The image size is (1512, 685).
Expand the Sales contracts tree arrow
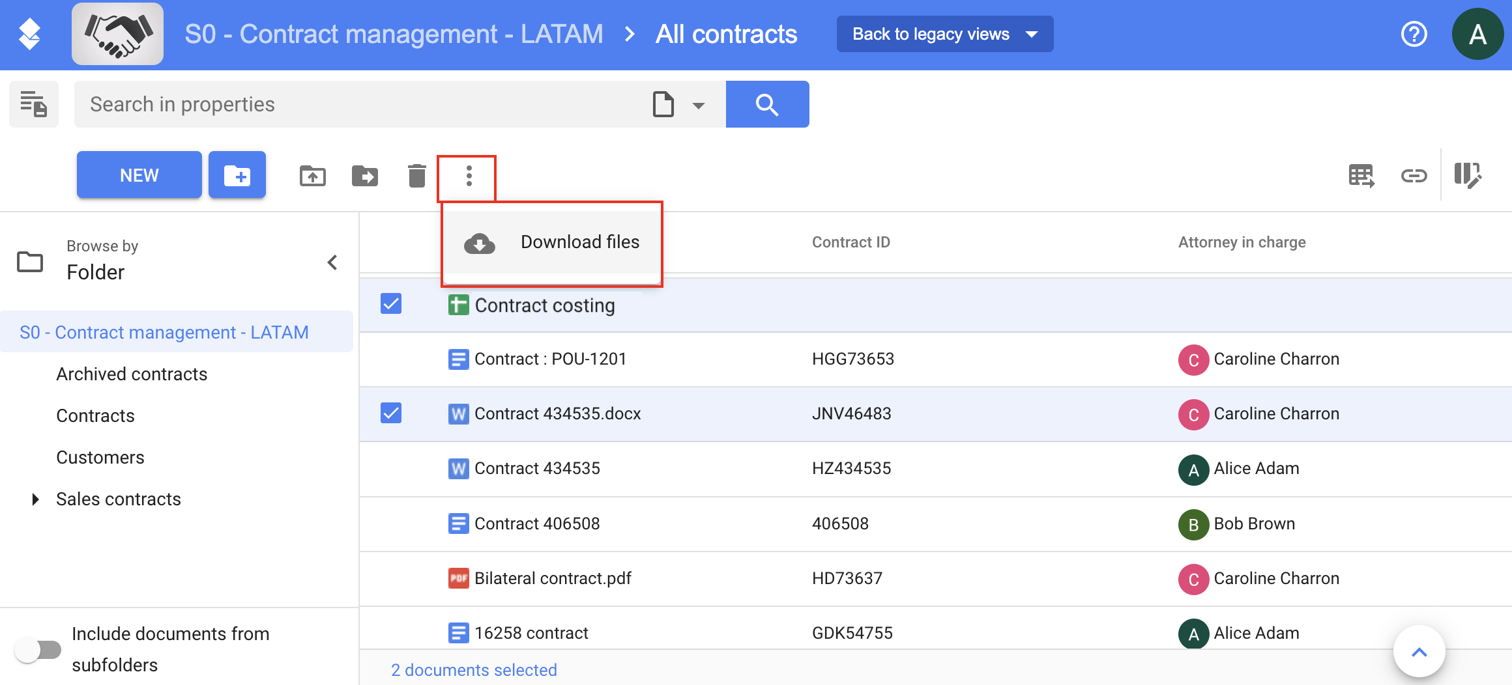pos(35,499)
